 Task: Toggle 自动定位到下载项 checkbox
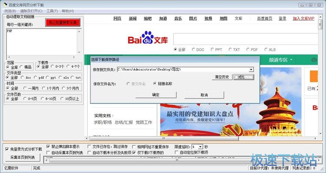click(x=176, y=153)
